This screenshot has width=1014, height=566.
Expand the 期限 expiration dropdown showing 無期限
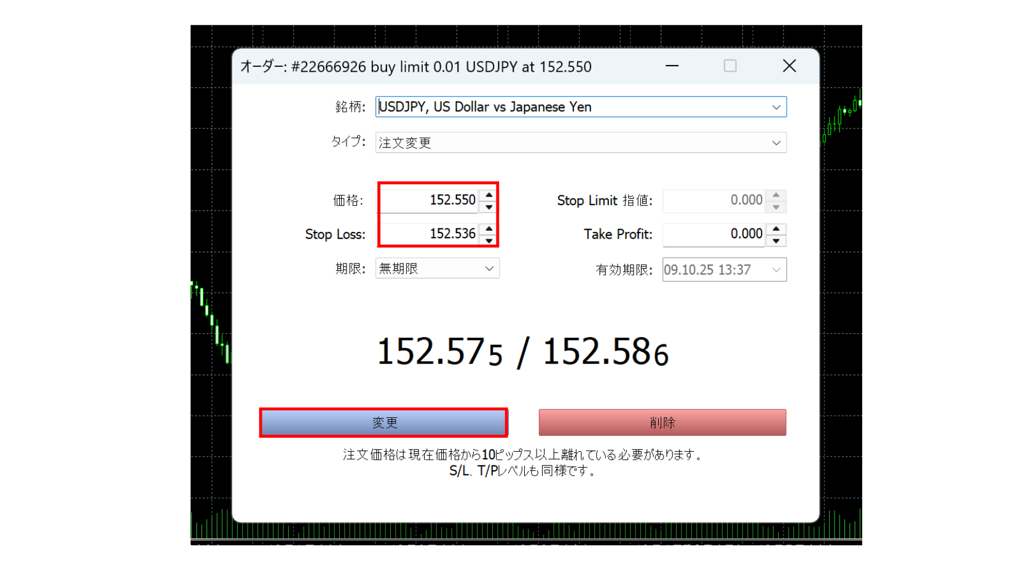click(x=489, y=268)
